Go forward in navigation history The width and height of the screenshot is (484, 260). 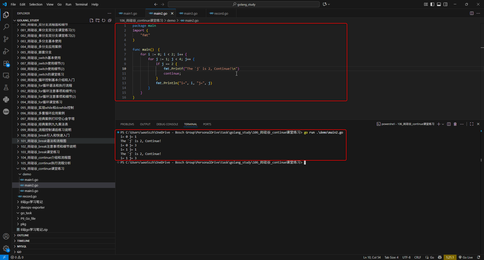click(x=162, y=4)
